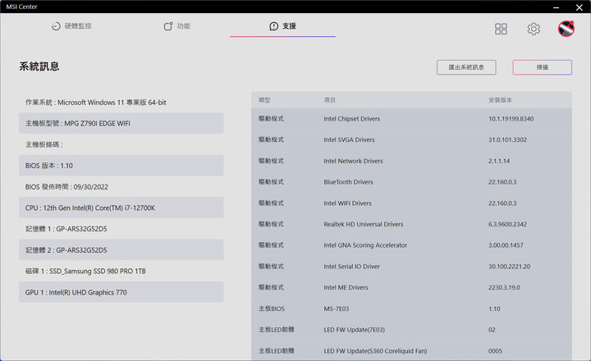Click the LED firmware version 0005

click(x=495, y=351)
